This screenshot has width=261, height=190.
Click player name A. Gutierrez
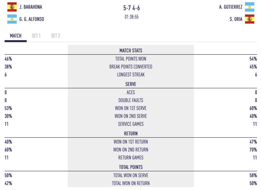point(231,7)
